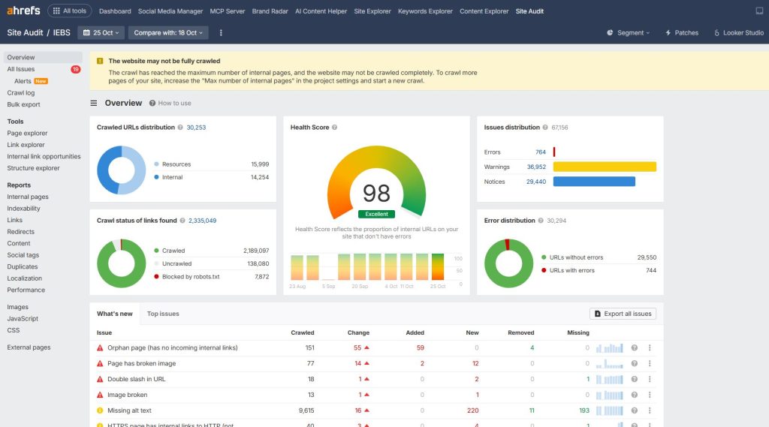Click help icon beside Crawled URLs distribution
The width and height of the screenshot is (769, 427).
click(x=180, y=128)
